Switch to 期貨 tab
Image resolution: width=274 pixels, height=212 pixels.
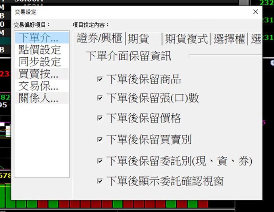tap(144, 39)
